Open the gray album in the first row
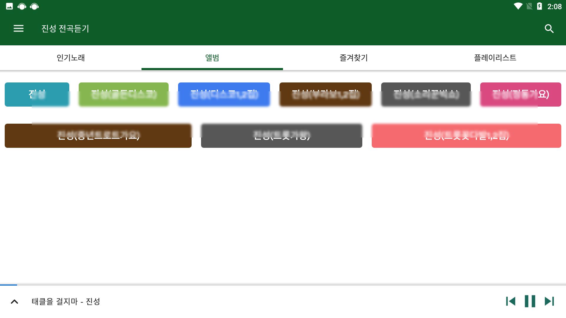Viewport: 566px width, 318px height. [x=426, y=95]
